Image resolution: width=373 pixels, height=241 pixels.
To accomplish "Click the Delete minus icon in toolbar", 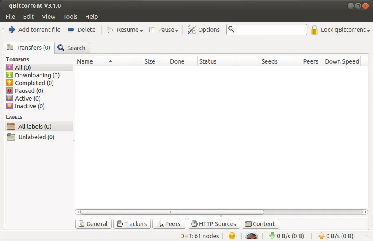I will [x=71, y=30].
